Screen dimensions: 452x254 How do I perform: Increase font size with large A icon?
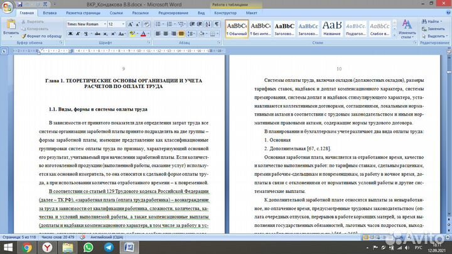click(x=131, y=25)
